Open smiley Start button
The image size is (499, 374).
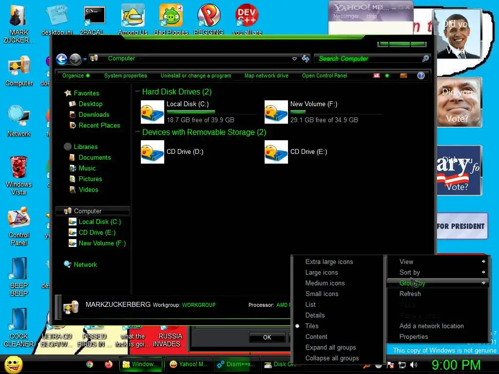(x=14, y=364)
